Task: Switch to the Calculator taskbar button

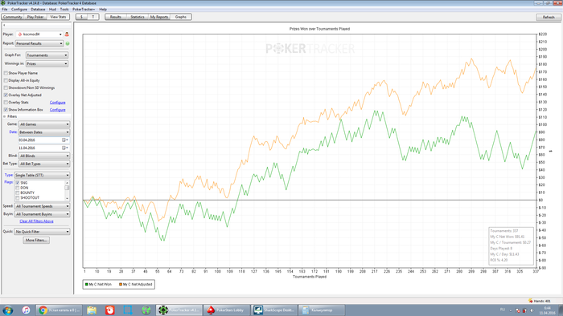Action: point(322,310)
